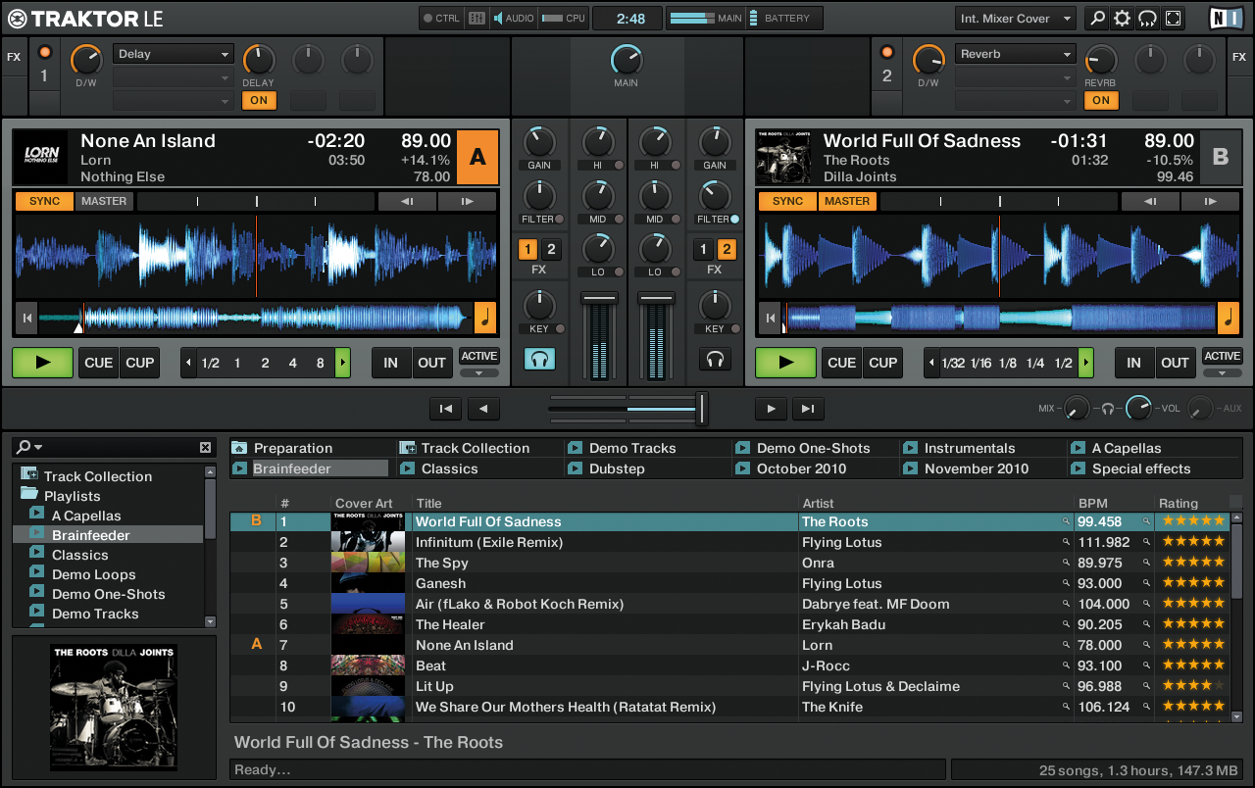Expand the Int. Mixer Cover layout dropdown
This screenshot has height=788, width=1255.
click(x=1015, y=19)
